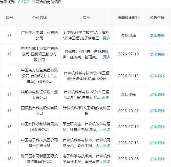171x167 pixels.
Task: Click the 申请截止时间 column header
Action: coord(129,18)
